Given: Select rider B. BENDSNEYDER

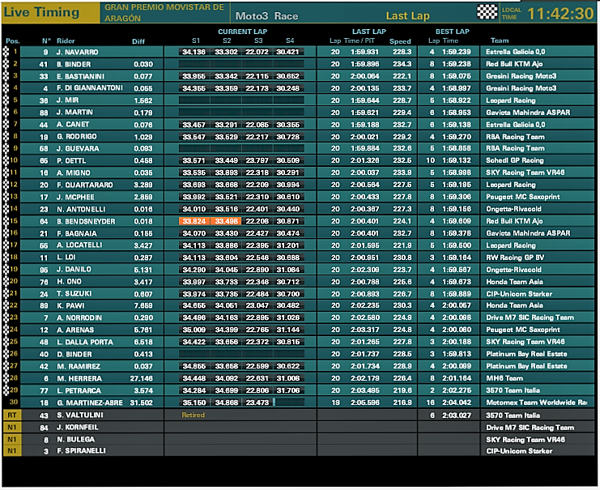Looking at the screenshot, I should (86, 221).
